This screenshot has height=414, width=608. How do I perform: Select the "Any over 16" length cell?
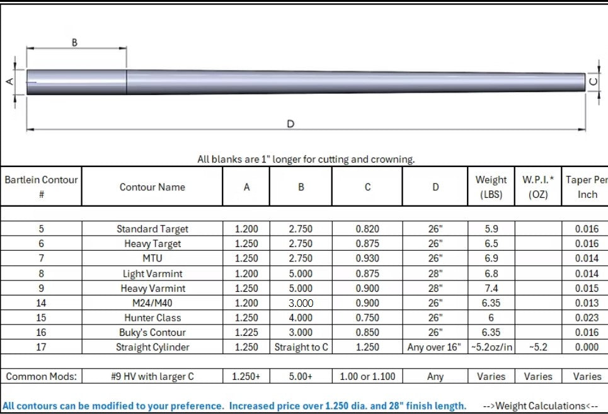tap(435, 347)
